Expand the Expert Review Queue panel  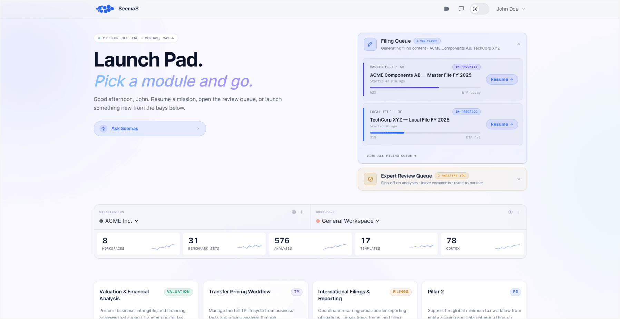click(x=519, y=179)
